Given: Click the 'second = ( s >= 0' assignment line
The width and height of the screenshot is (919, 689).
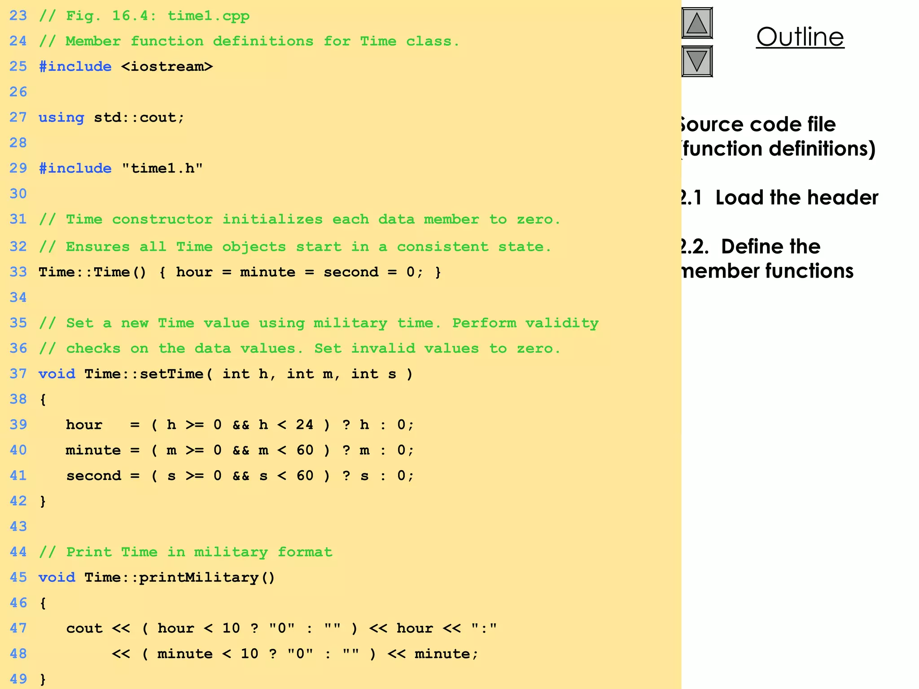Looking at the screenshot, I should (x=240, y=476).
